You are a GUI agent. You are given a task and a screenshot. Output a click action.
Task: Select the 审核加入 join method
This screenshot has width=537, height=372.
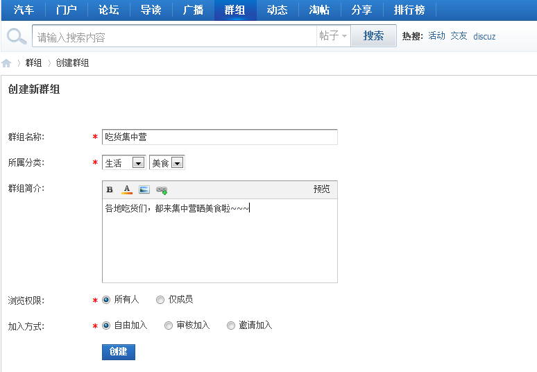point(169,325)
